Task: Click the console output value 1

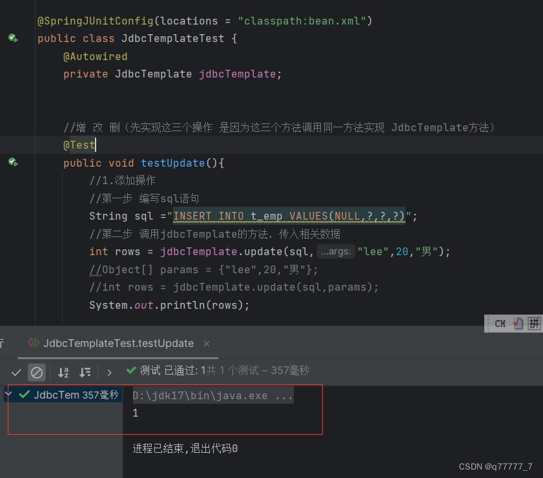Action: (135, 412)
